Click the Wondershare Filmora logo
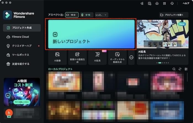 pos(7,15)
